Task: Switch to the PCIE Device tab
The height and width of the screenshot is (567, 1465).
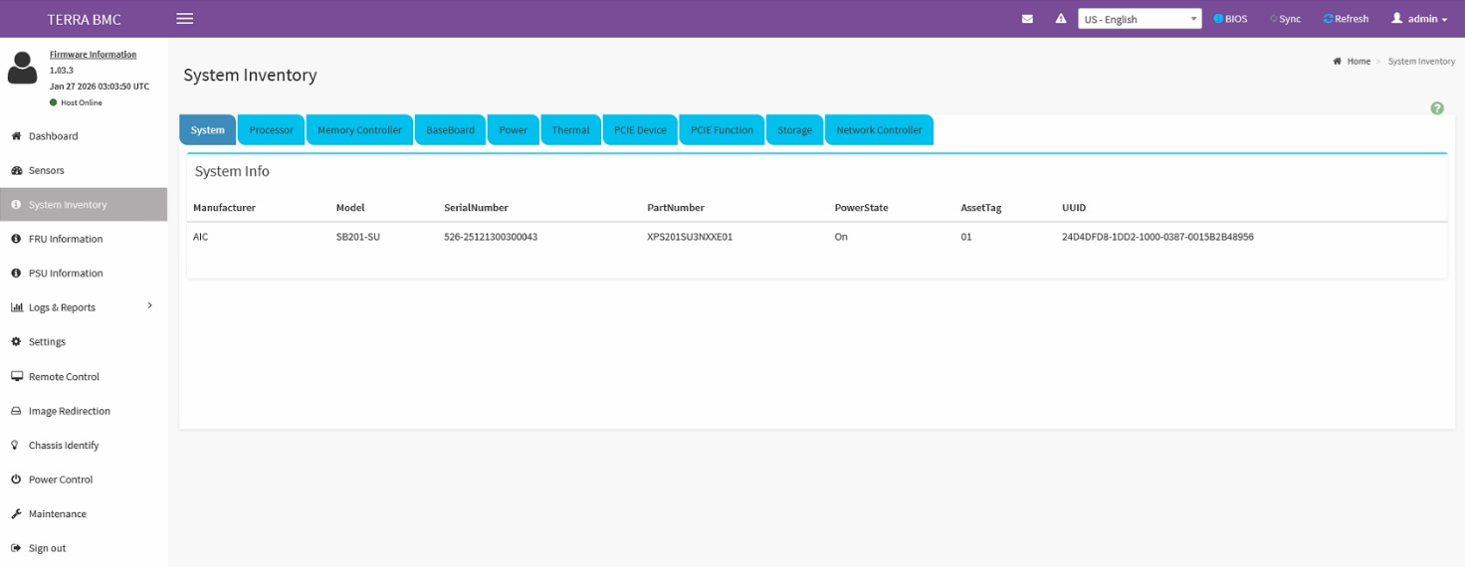Action: 640,130
